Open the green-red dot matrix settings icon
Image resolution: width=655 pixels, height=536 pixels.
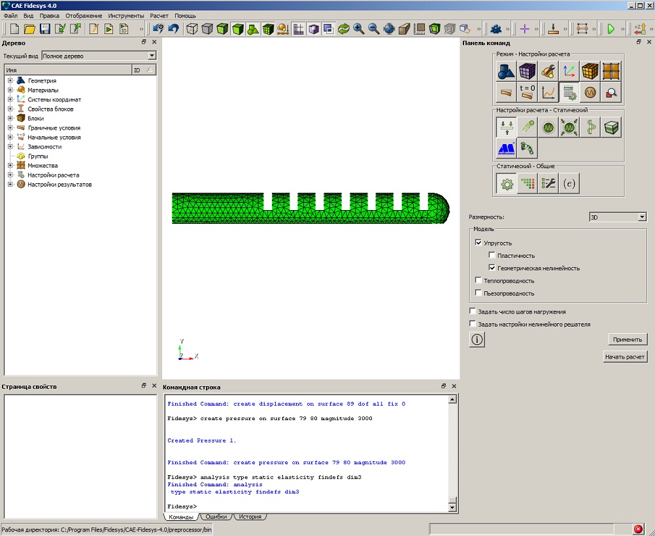click(x=527, y=183)
